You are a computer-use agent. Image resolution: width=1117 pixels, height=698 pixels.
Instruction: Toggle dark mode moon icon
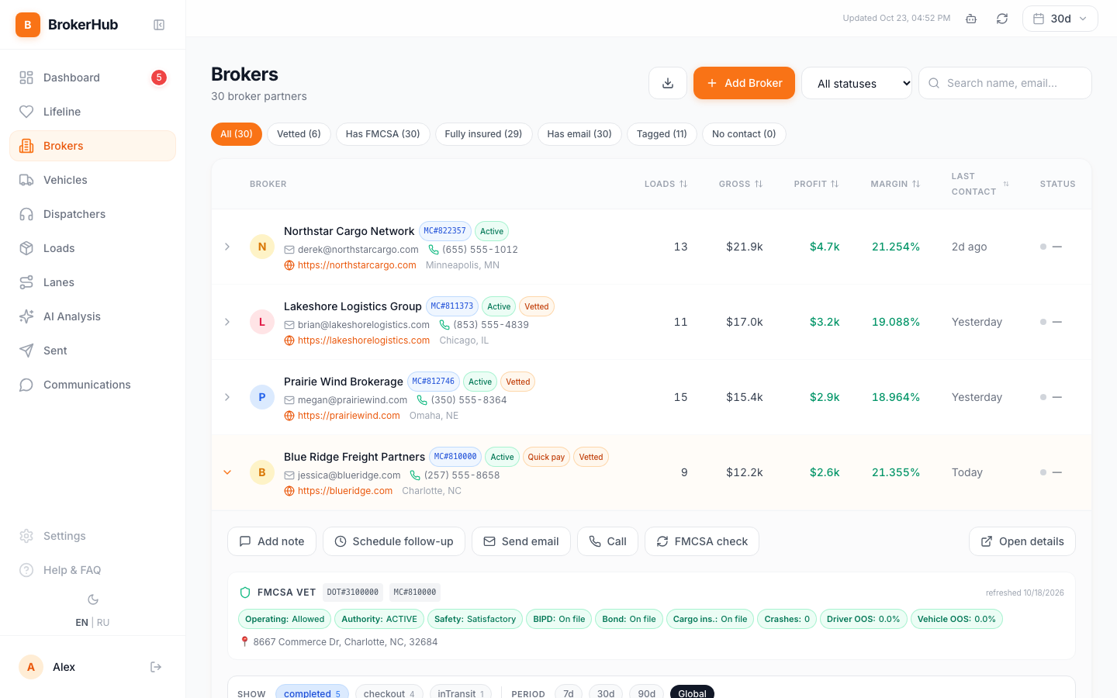(93, 600)
